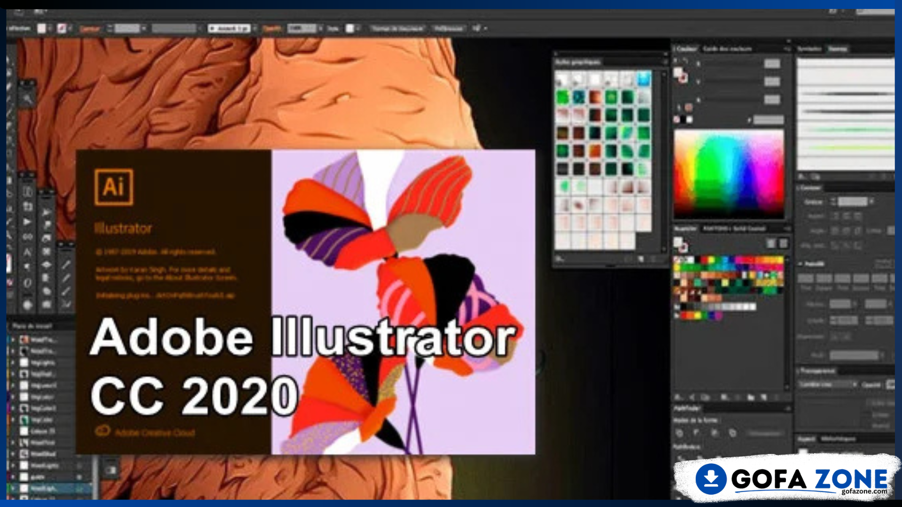Click the black swatch below the Couleur sliders
This screenshot has height=507, width=902.
[683, 120]
